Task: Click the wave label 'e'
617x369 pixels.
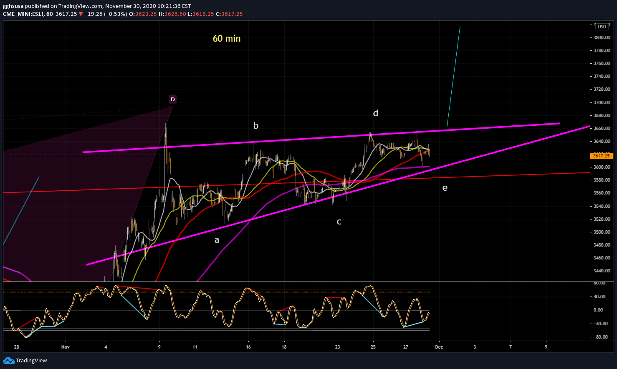Action: (445, 188)
